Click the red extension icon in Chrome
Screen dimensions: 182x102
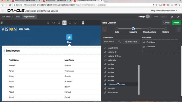164,5
